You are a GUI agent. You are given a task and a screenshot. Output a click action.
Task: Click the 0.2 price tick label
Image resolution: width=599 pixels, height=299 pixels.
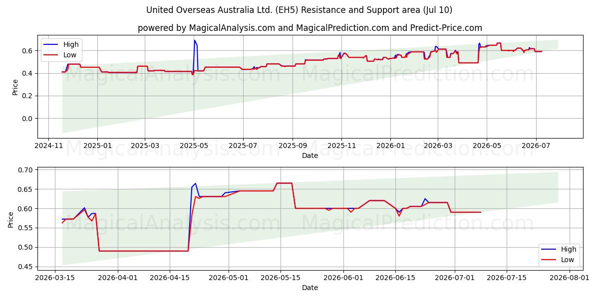click(28, 96)
